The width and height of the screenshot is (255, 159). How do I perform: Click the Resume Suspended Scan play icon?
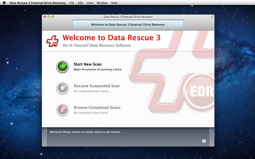pyautogui.click(x=63, y=88)
